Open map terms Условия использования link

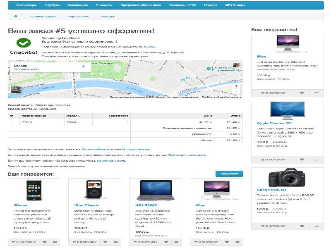pos(183,97)
